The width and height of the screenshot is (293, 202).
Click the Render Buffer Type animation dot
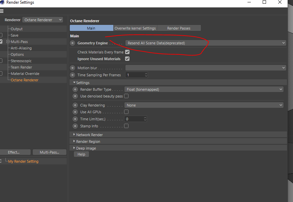(75, 89)
